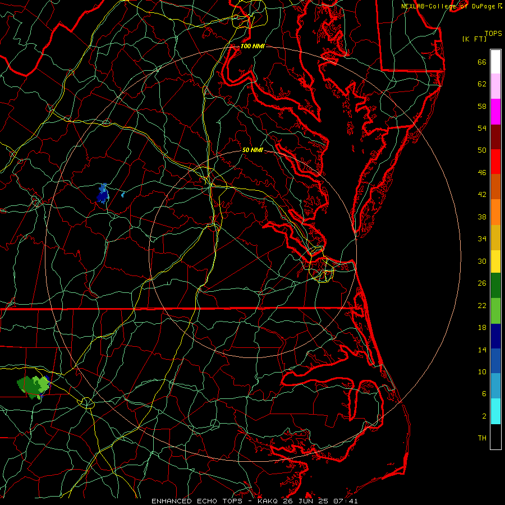
Task: Click the "54" legend value
Action: 482,128
